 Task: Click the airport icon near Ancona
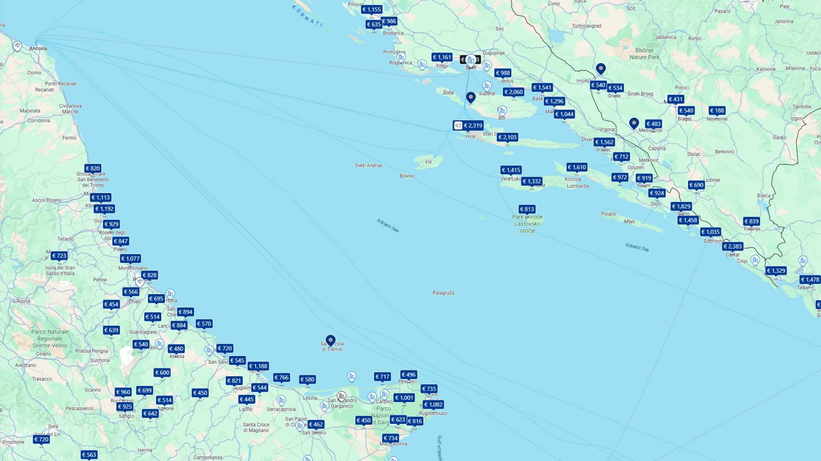[17, 46]
